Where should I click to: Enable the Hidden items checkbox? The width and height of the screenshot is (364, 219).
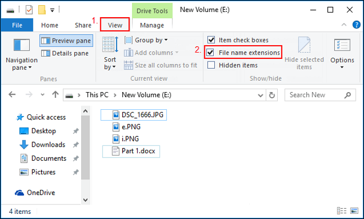coord(211,65)
